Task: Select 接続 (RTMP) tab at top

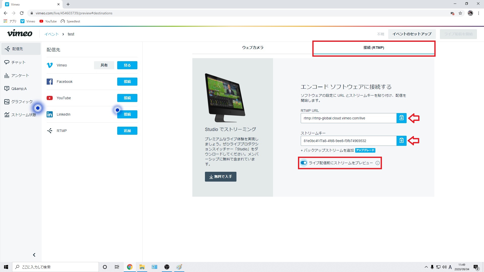Action: click(373, 48)
